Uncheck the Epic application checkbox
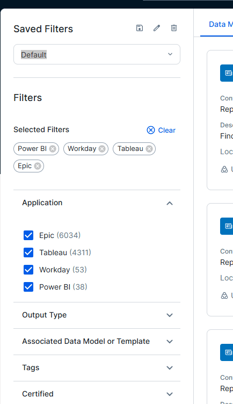233x404 pixels. (x=28, y=235)
